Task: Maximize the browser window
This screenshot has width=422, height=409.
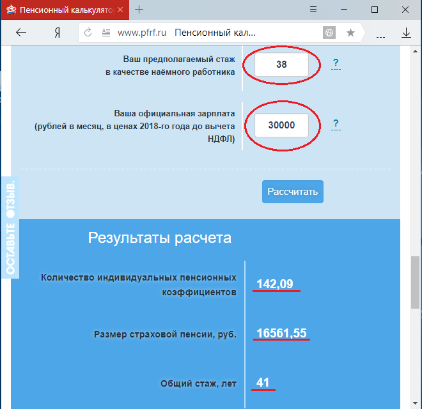Action: (374, 10)
